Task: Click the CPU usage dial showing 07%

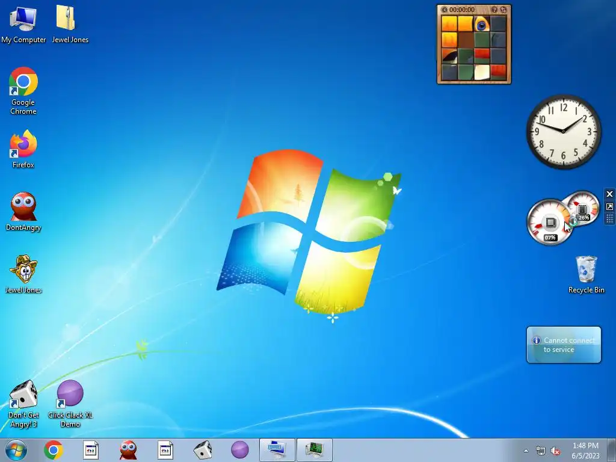Action: pos(550,223)
